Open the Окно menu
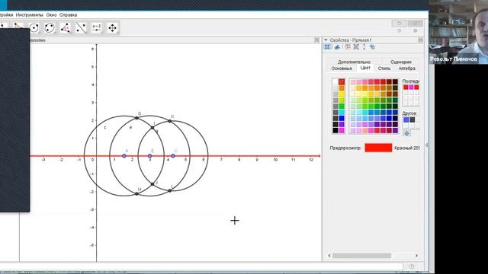The height and width of the screenshot is (274, 488). coord(51,15)
